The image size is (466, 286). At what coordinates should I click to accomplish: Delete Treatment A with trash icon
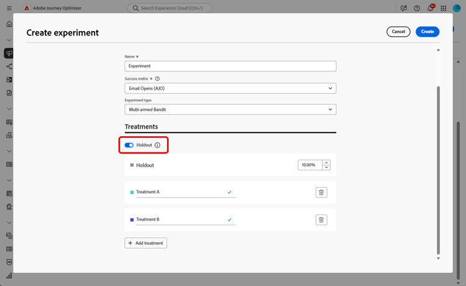(321, 192)
